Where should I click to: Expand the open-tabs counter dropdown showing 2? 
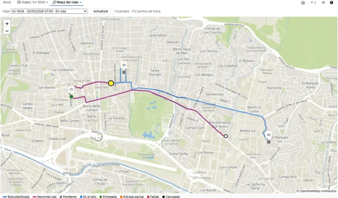pos(313,3)
